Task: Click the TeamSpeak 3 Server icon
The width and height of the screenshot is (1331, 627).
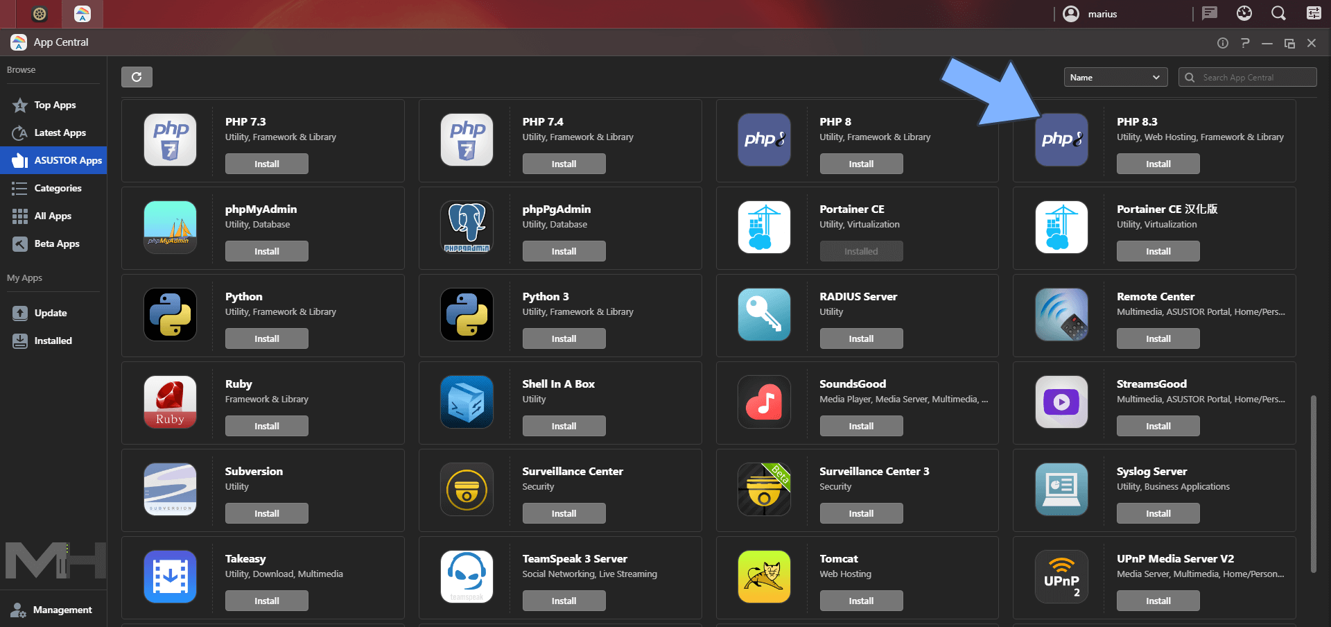Action: [x=467, y=577]
